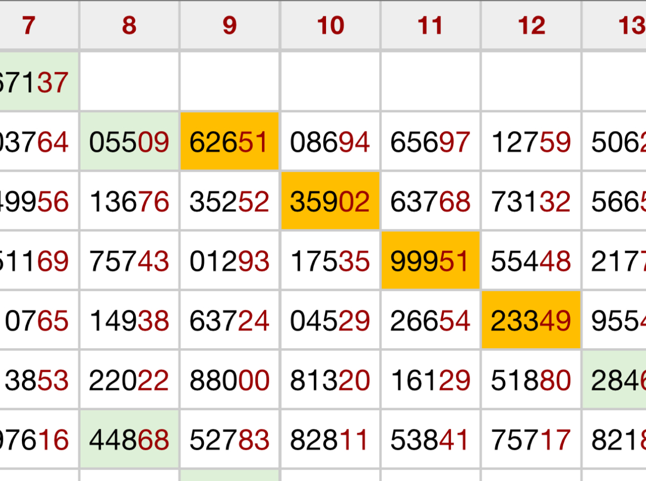Select column header 11

point(431,25)
